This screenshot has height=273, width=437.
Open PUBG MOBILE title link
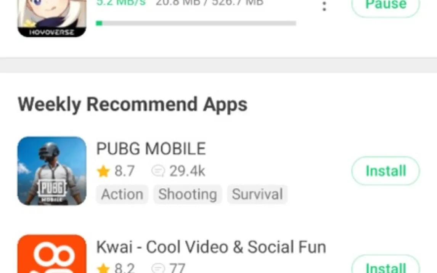151,148
